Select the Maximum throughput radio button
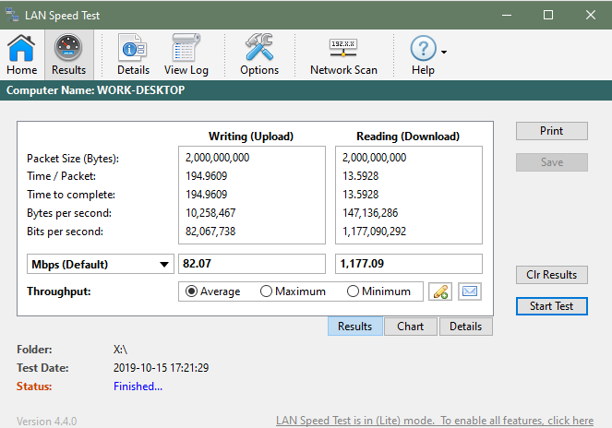Screen dimensions: 612x428 [x=266, y=291]
